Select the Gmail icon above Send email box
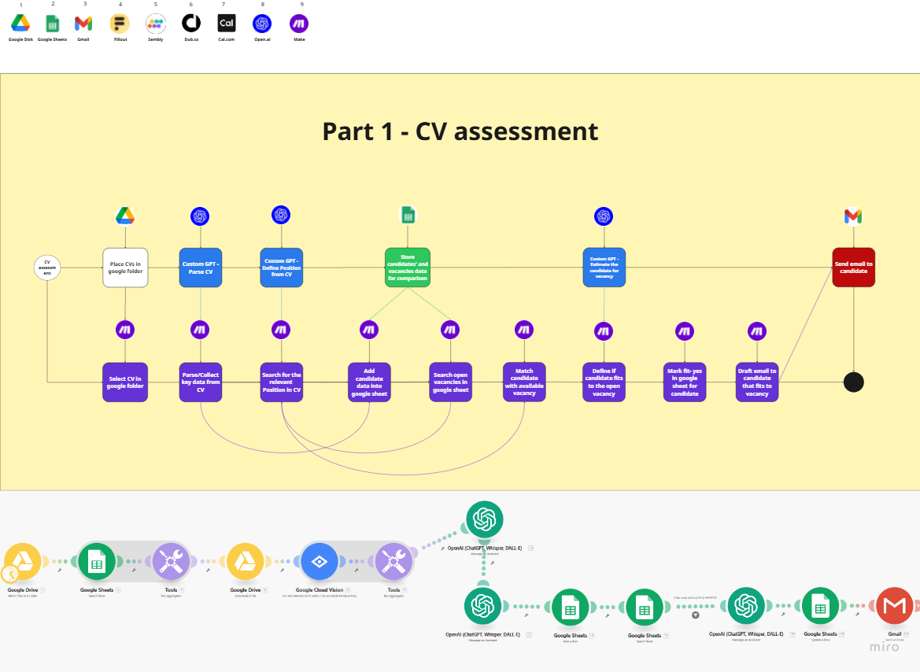 [x=853, y=216]
